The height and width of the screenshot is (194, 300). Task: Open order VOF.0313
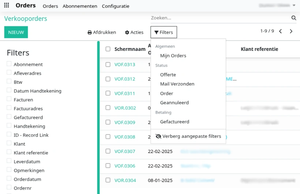pyautogui.click(x=125, y=64)
